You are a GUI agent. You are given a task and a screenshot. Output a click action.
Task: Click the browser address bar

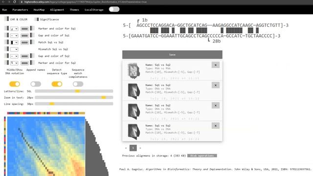(x=86, y=2)
